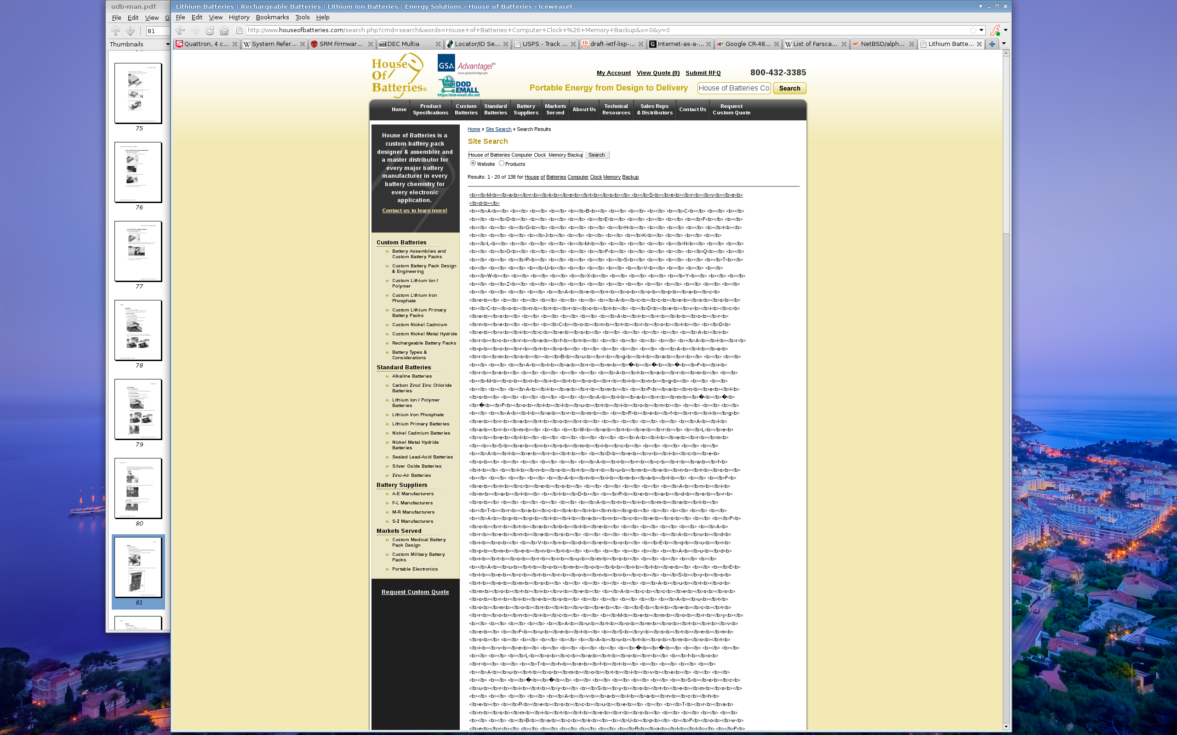Click the scrollbar down arrow
This screenshot has width=1177, height=735.
click(1006, 727)
